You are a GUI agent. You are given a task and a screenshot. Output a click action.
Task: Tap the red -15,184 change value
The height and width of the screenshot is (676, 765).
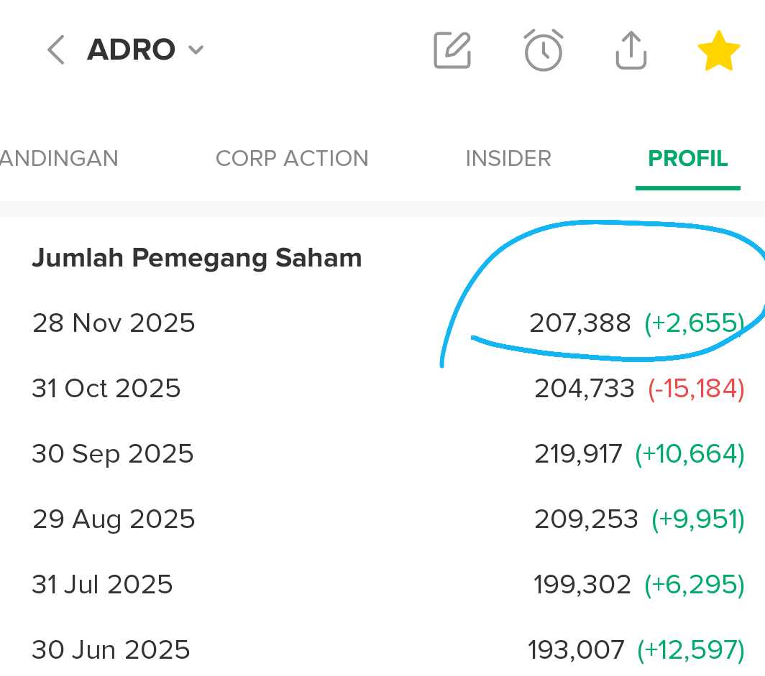point(696,389)
